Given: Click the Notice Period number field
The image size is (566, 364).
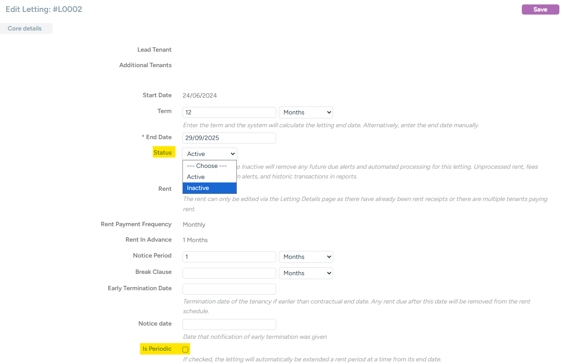Looking at the screenshot, I should pyautogui.click(x=229, y=257).
